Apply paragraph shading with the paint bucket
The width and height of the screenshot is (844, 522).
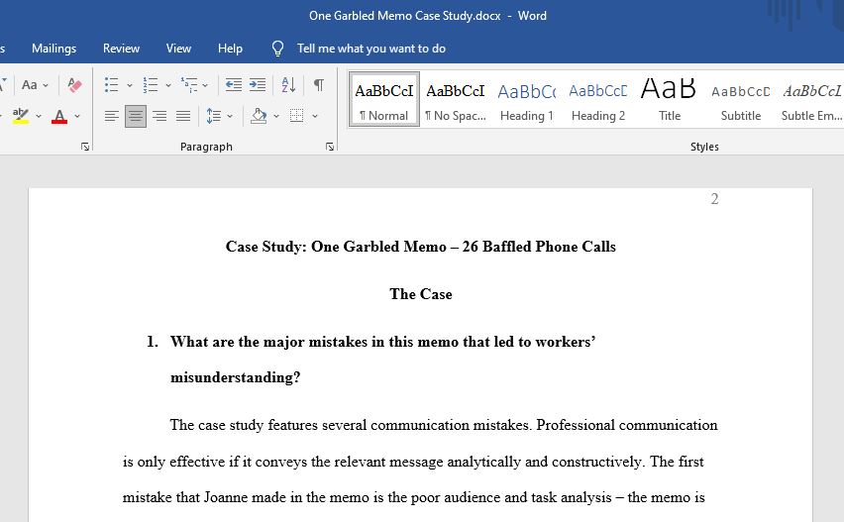[259, 116]
